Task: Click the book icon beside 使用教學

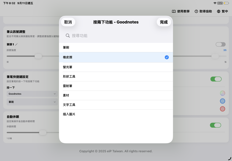Action: (174, 11)
